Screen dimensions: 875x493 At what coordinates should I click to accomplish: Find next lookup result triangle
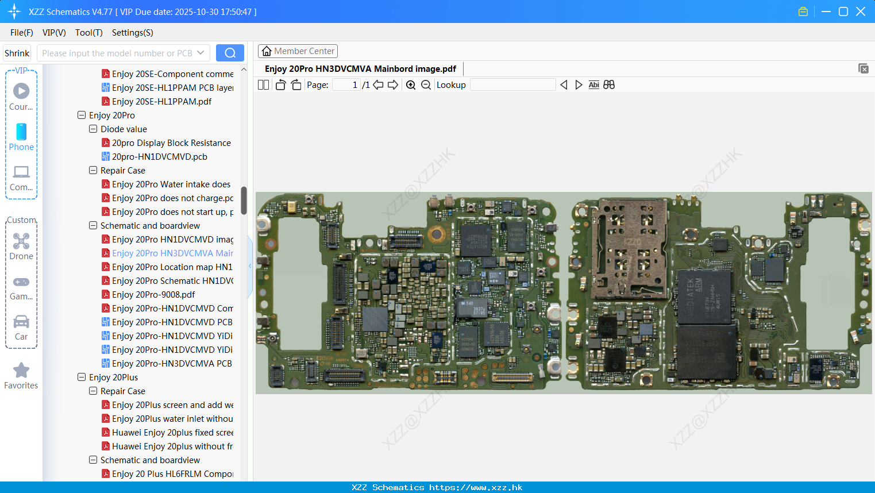579,84
